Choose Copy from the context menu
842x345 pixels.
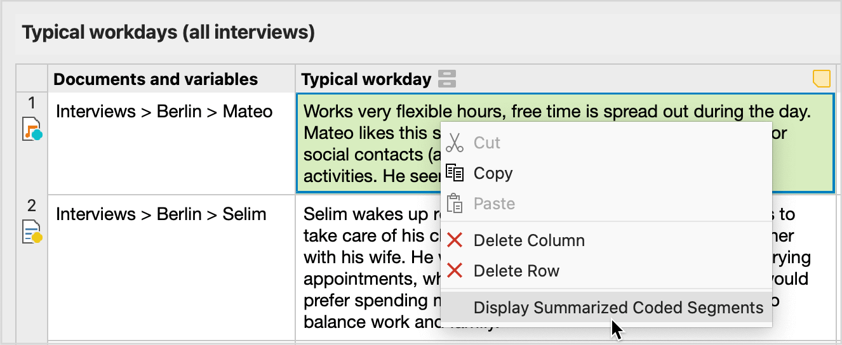coord(606,173)
